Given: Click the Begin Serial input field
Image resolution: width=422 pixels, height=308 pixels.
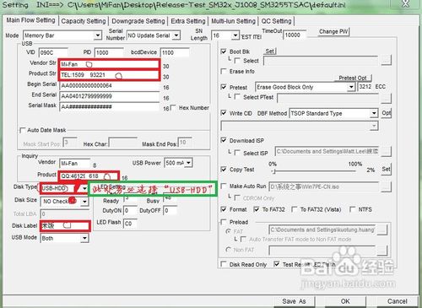Looking at the screenshot, I should click(x=110, y=85).
